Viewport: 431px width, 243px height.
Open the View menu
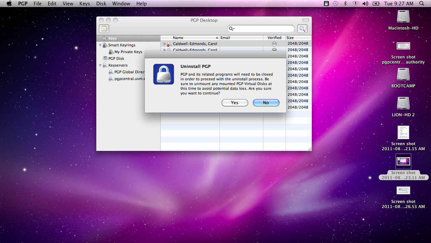point(68,4)
